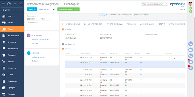195x97 pixels.
Task: Open the notifications bell icon
Action: coord(190,62)
